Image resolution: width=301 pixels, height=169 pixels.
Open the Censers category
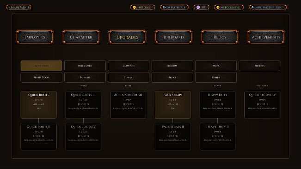pyautogui.click(x=129, y=77)
